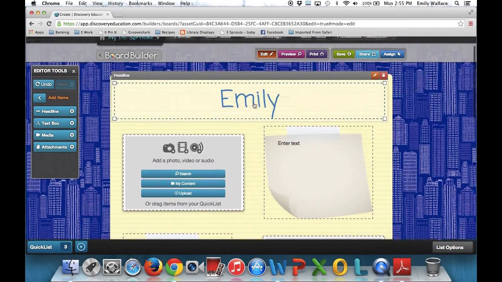The height and width of the screenshot is (282, 502).
Task: Open the Apple menu
Action: pyautogui.click(x=34, y=4)
